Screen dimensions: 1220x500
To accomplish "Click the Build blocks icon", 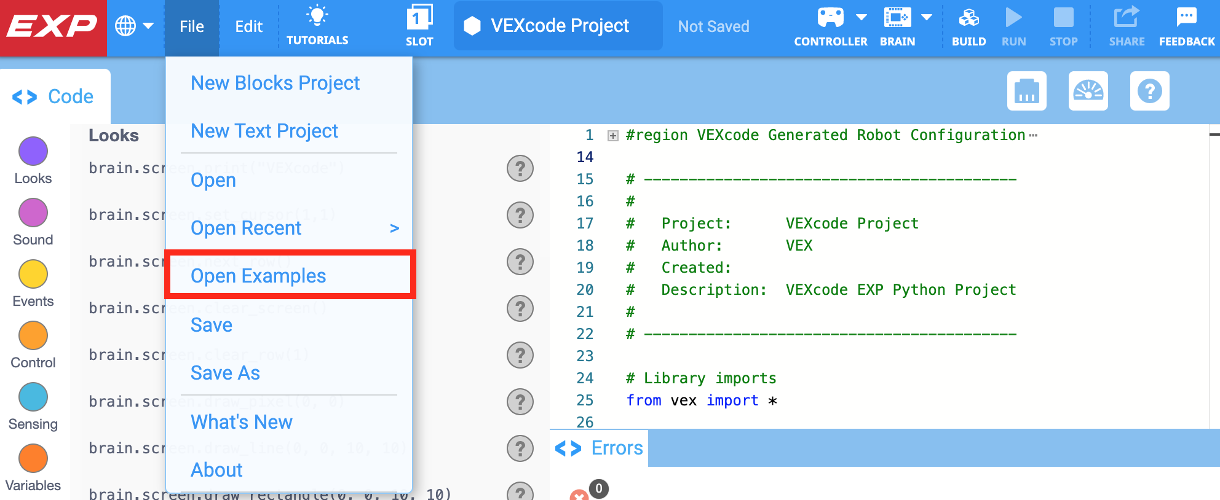I will 968,18.
